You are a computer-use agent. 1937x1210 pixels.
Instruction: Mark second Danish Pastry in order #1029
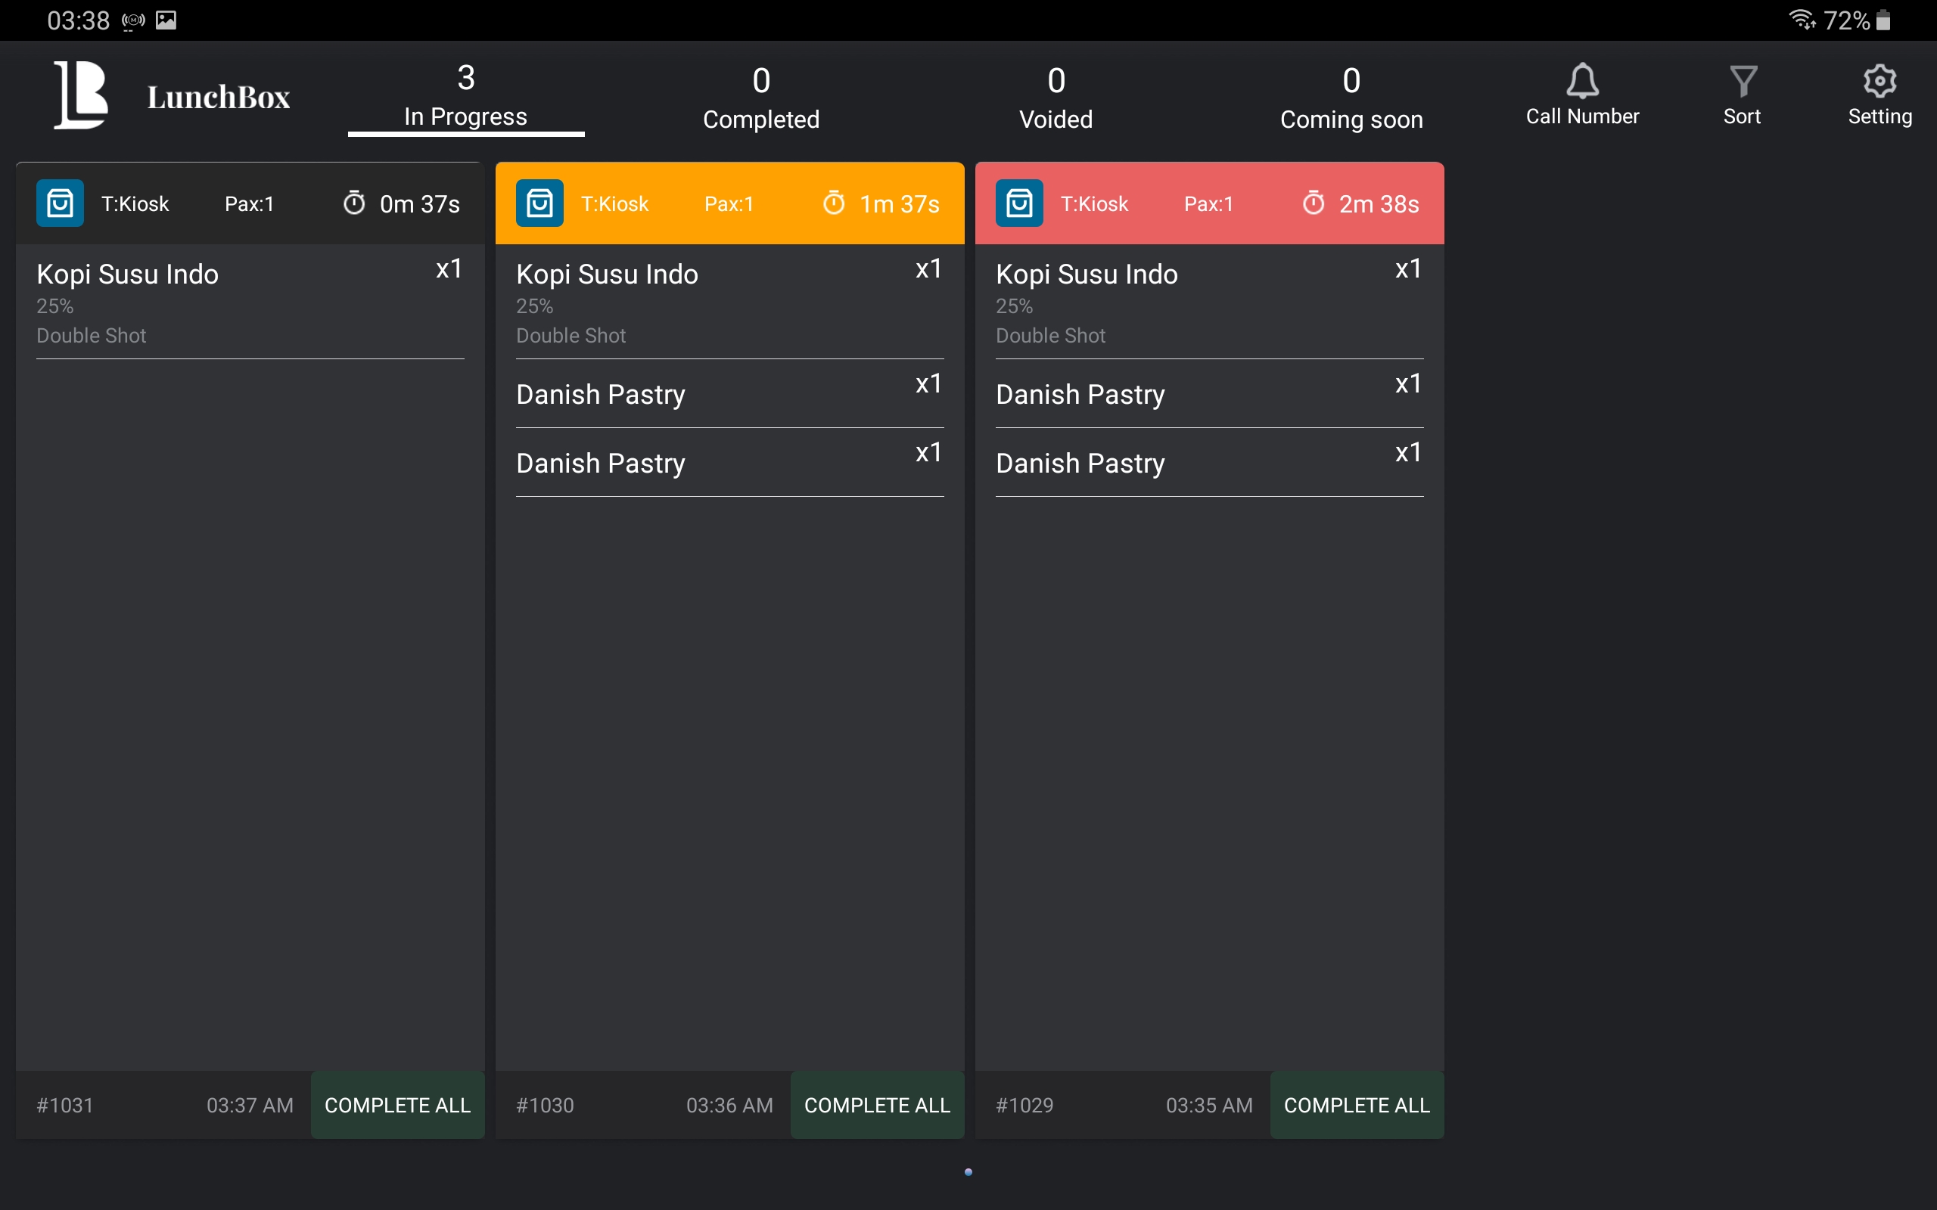pyautogui.click(x=1208, y=463)
